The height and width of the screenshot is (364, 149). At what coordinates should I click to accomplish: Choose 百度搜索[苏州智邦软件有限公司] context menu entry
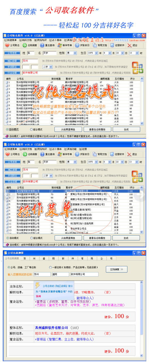tap(88, 204)
